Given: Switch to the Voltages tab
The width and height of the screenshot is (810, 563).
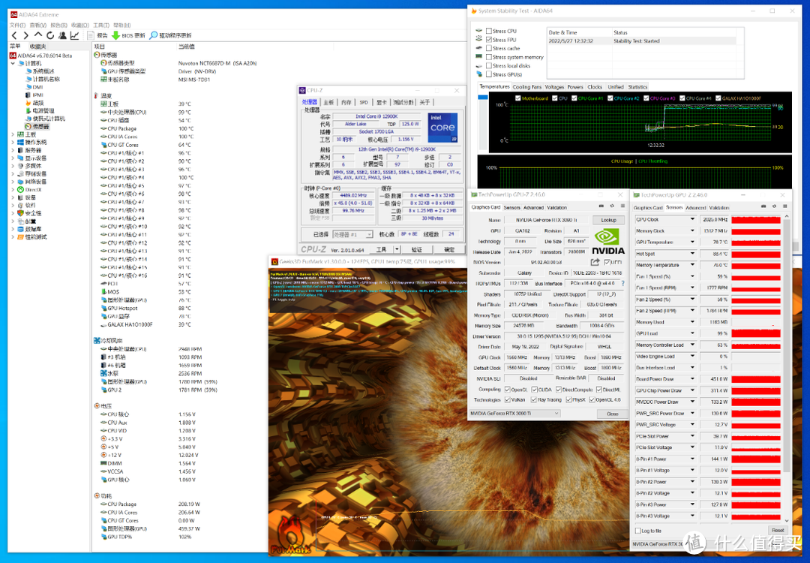Looking at the screenshot, I should pos(554,87).
